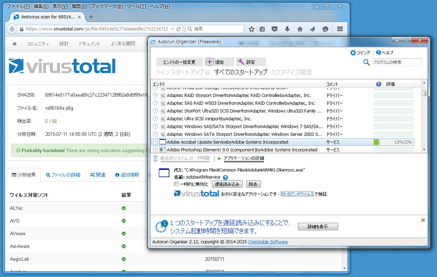The height and width of the screenshot is (277, 437).
Task: Open Firefox downloads arrow icon
Action: (x=287, y=29)
